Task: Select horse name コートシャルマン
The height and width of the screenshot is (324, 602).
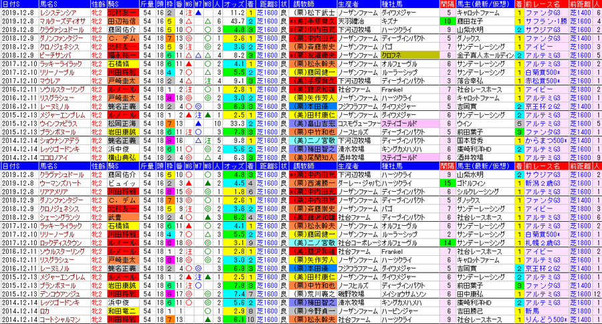Action: click(x=60, y=319)
